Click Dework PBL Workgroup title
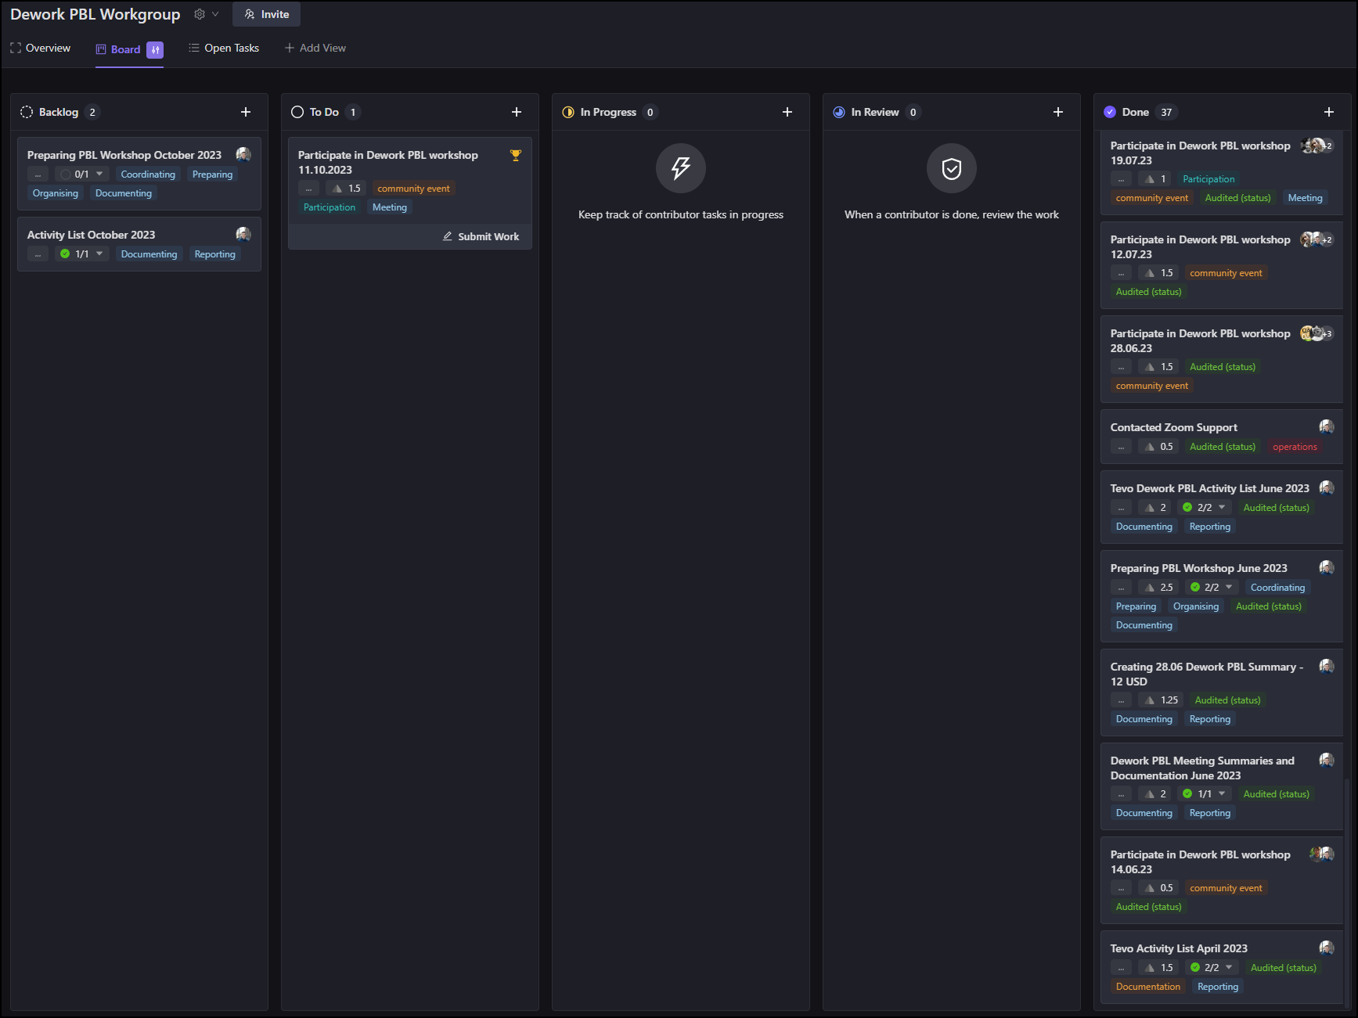The image size is (1358, 1018). coord(95,15)
